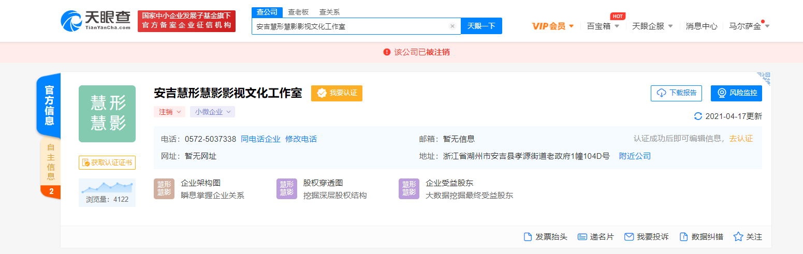Select the 自主信息 side tab
This screenshot has height=254, width=803.
50,162
